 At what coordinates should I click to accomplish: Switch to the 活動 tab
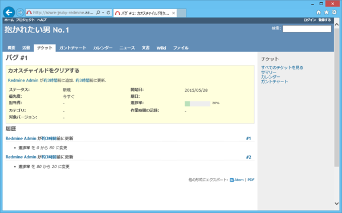tap(26, 48)
